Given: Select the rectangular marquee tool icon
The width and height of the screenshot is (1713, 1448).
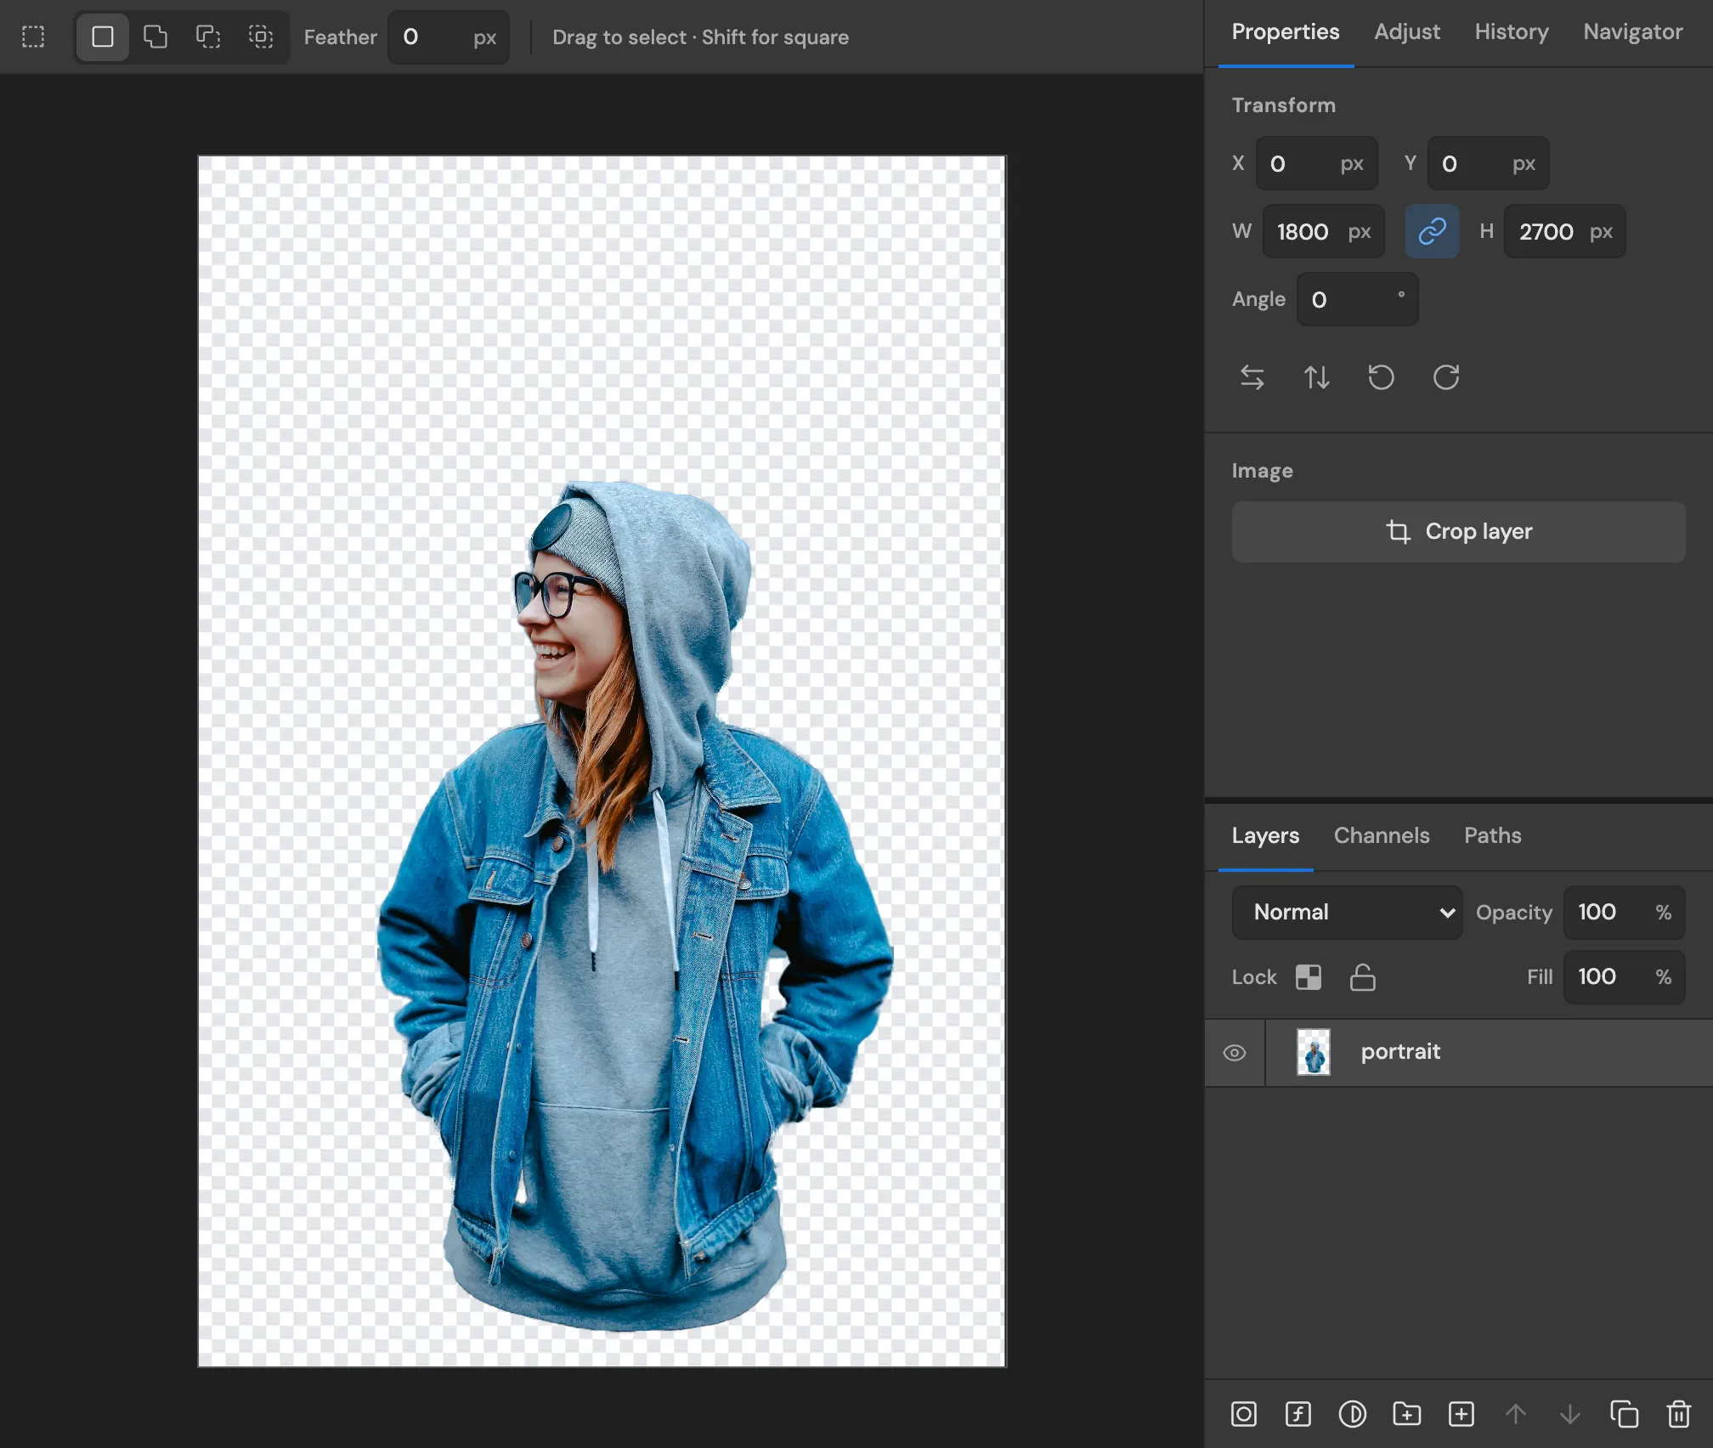Looking at the screenshot, I should 33,37.
